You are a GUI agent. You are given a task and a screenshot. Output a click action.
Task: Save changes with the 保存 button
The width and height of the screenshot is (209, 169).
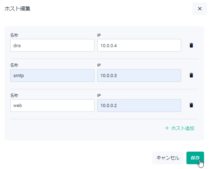point(195,158)
